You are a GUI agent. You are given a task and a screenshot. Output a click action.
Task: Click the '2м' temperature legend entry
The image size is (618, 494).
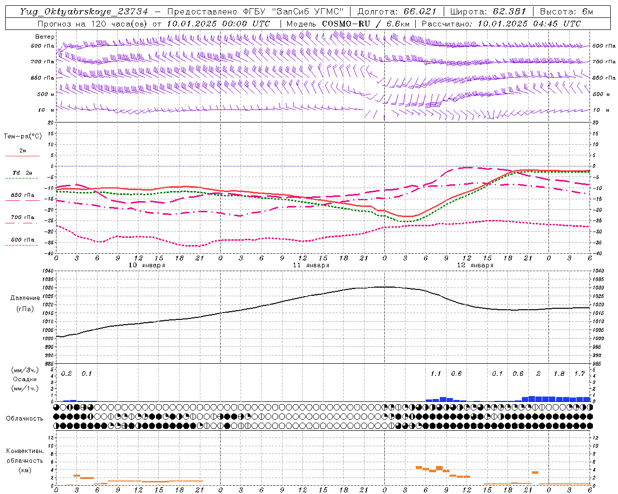(x=23, y=151)
